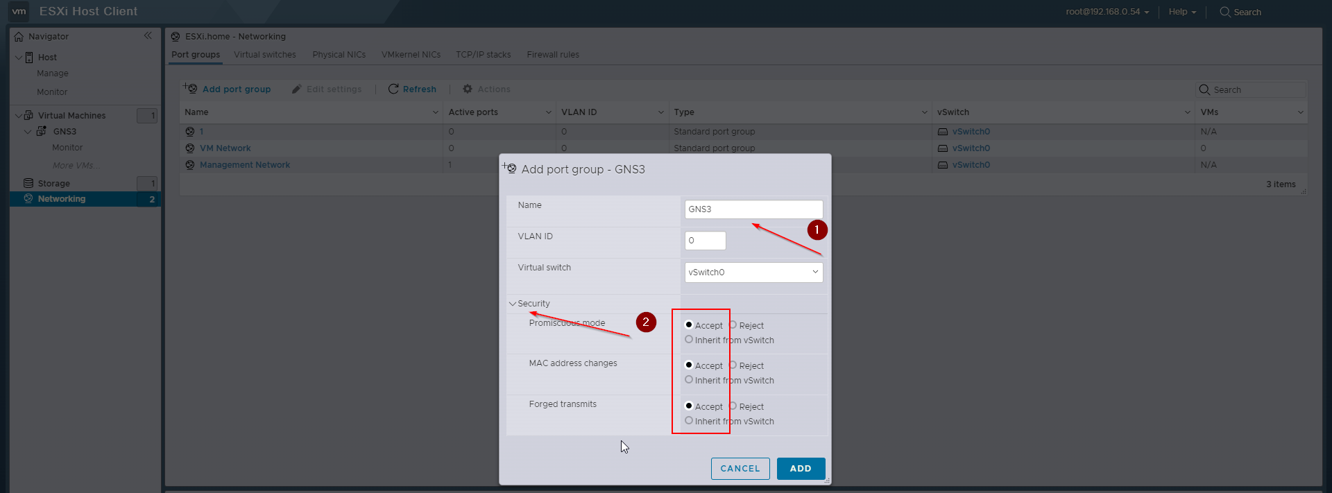The image size is (1332, 493).
Task: Click the VLAN ID input field
Action: click(x=705, y=241)
